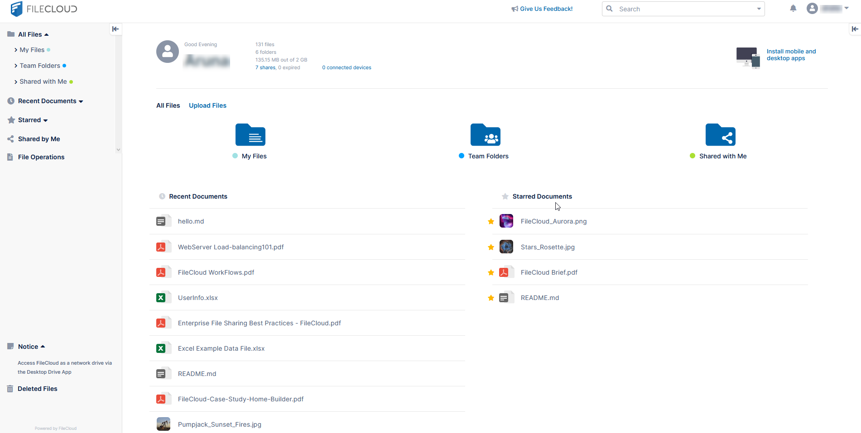Expand the My Files tree item

pyautogui.click(x=16, y=50)
